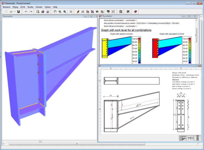Click the 'Graph with work level for all combinations' heading
Viewport: 204px width, 150px height.
pos(126,30)
